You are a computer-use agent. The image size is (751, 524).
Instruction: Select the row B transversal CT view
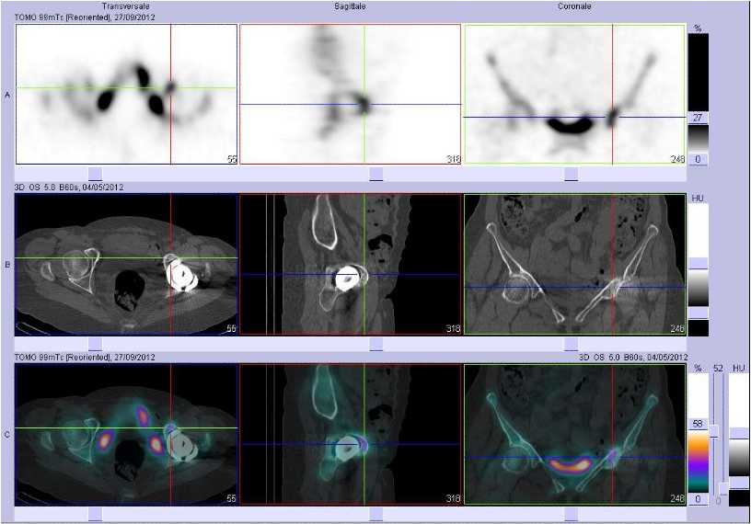coord(126,264)
